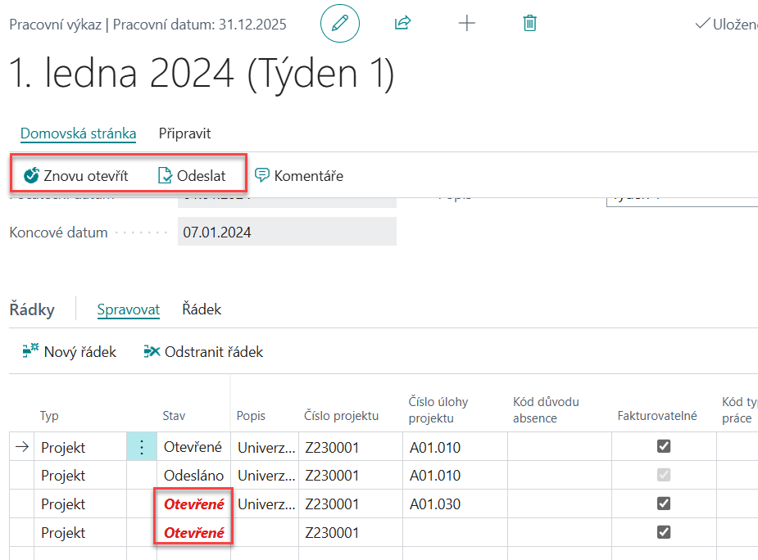Viewport: 758px width, 560px height.
Task: Click Koncové datum field 07.01.2024
Action: coord(287,232)
